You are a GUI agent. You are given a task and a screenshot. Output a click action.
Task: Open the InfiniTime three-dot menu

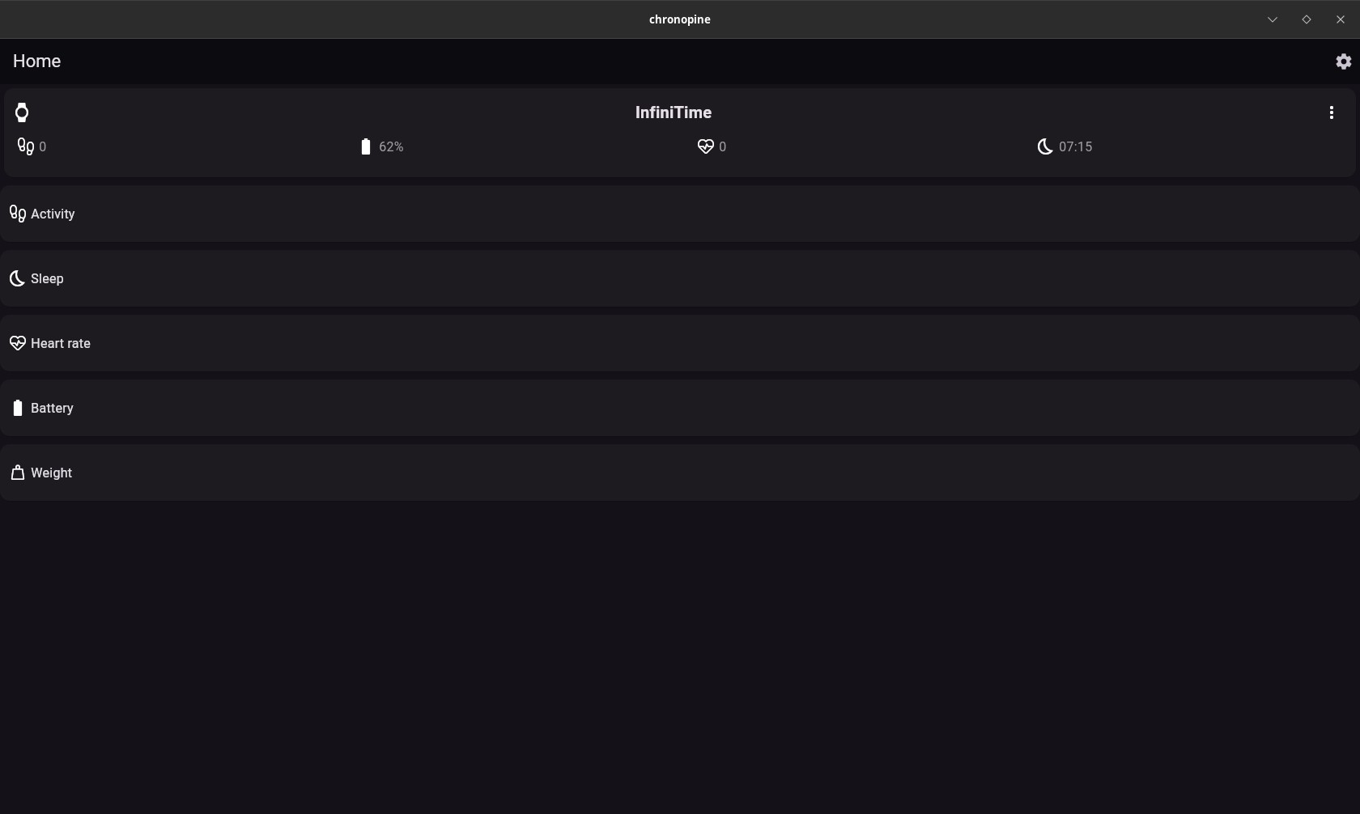1331,112
